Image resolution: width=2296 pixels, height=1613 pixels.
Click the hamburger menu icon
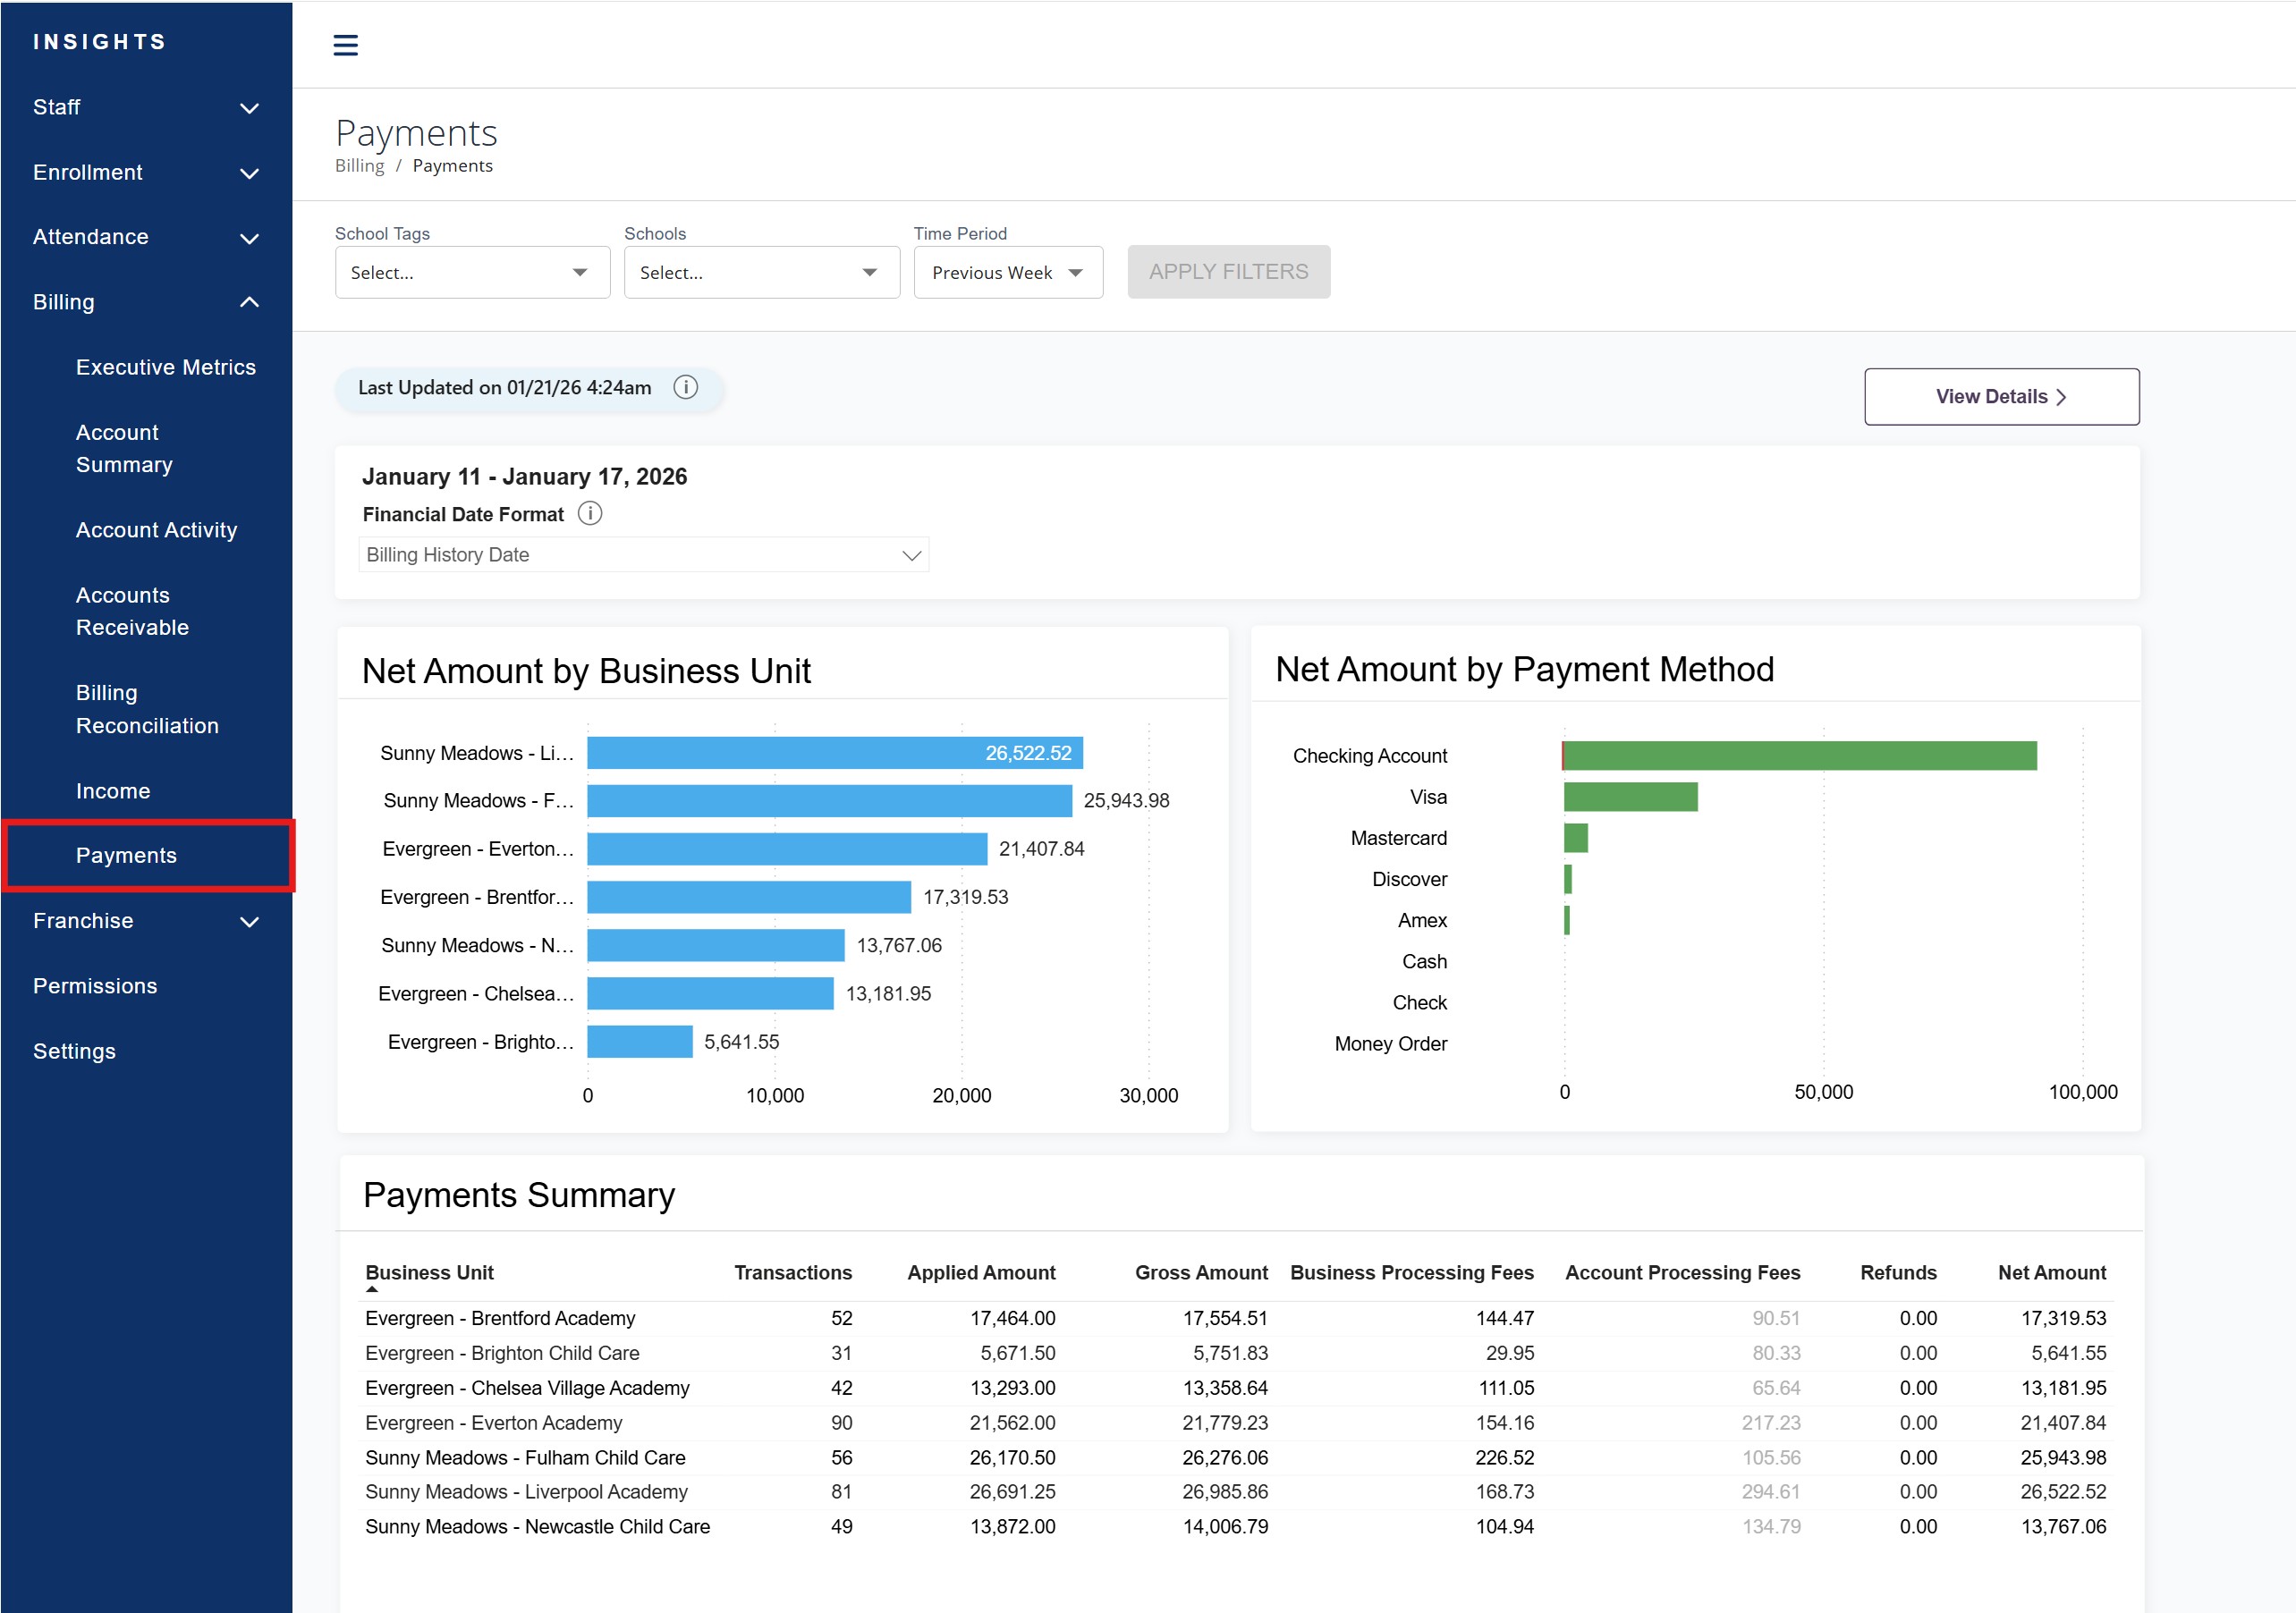tap(345, 45)
